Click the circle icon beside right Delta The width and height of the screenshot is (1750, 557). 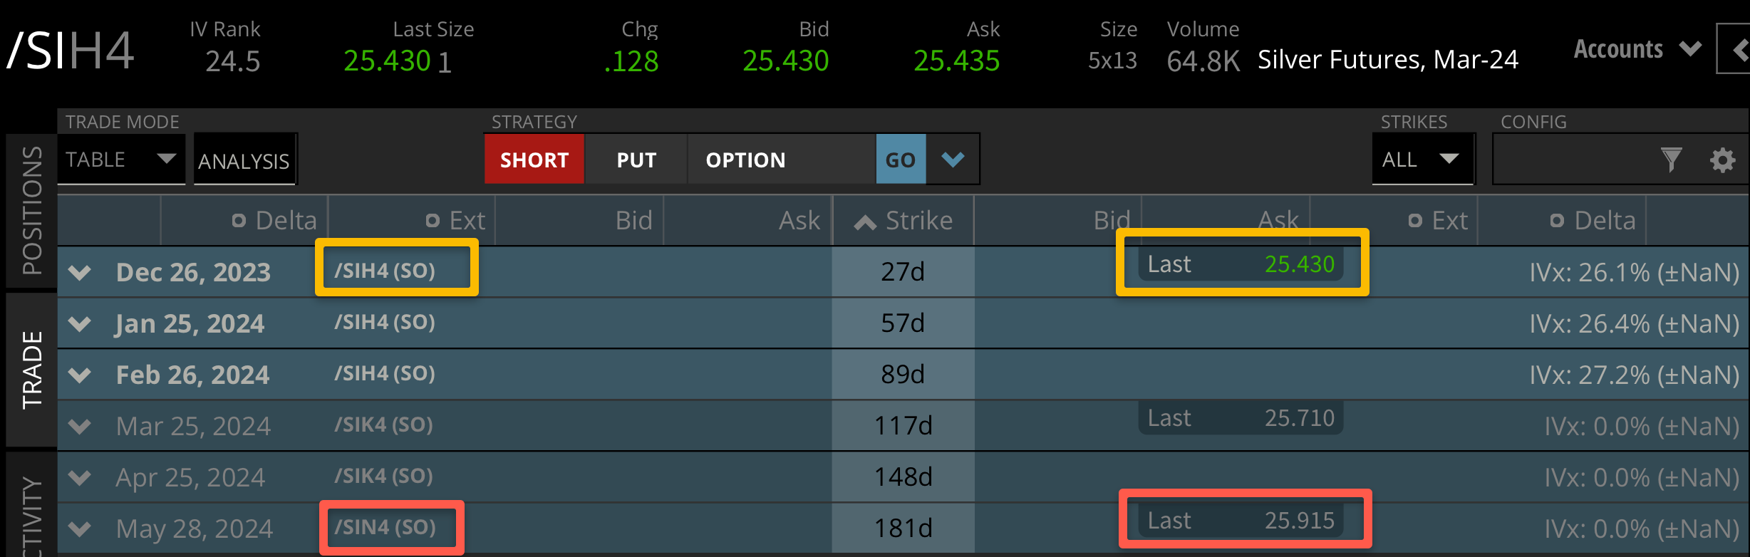click(1557, 221)
